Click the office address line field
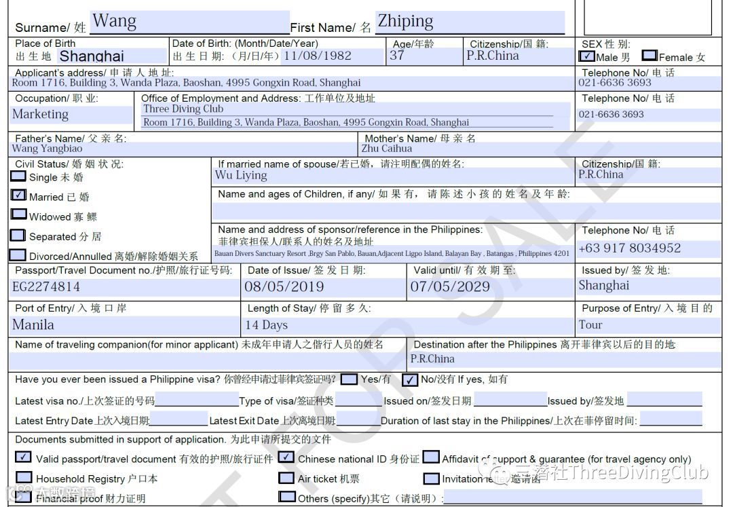 coord(347,122)
